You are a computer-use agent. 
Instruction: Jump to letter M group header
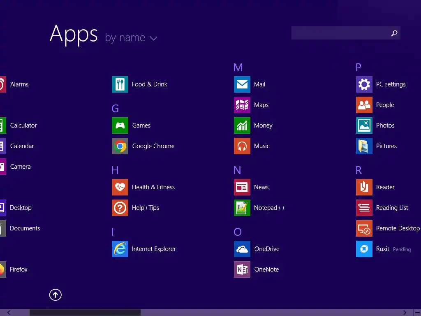pos(238,67)
